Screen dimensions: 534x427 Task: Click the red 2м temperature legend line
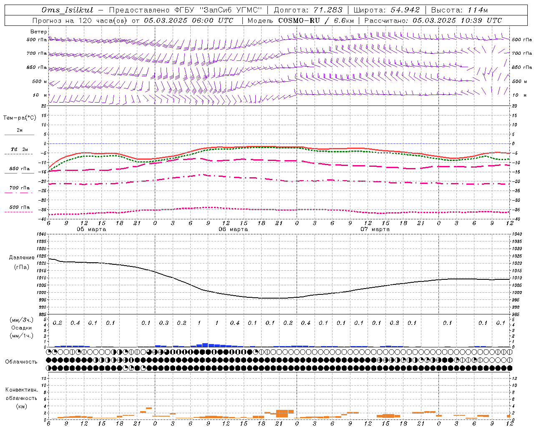tap(19, 135)
